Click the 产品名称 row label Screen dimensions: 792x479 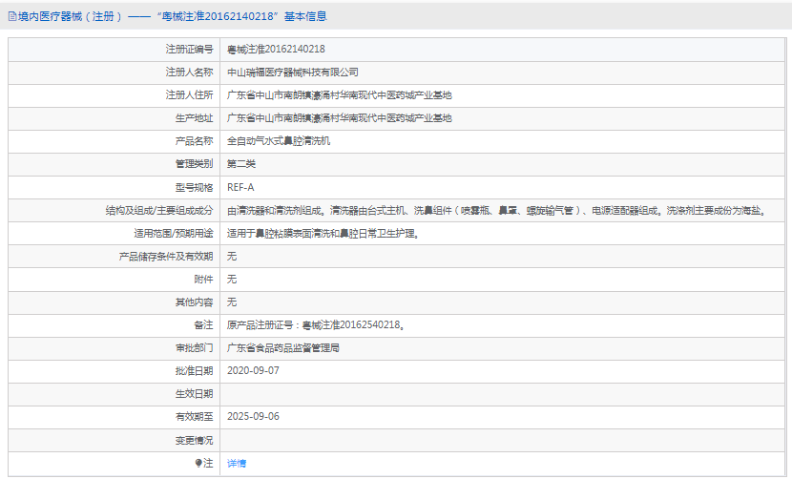pos(194,141)
